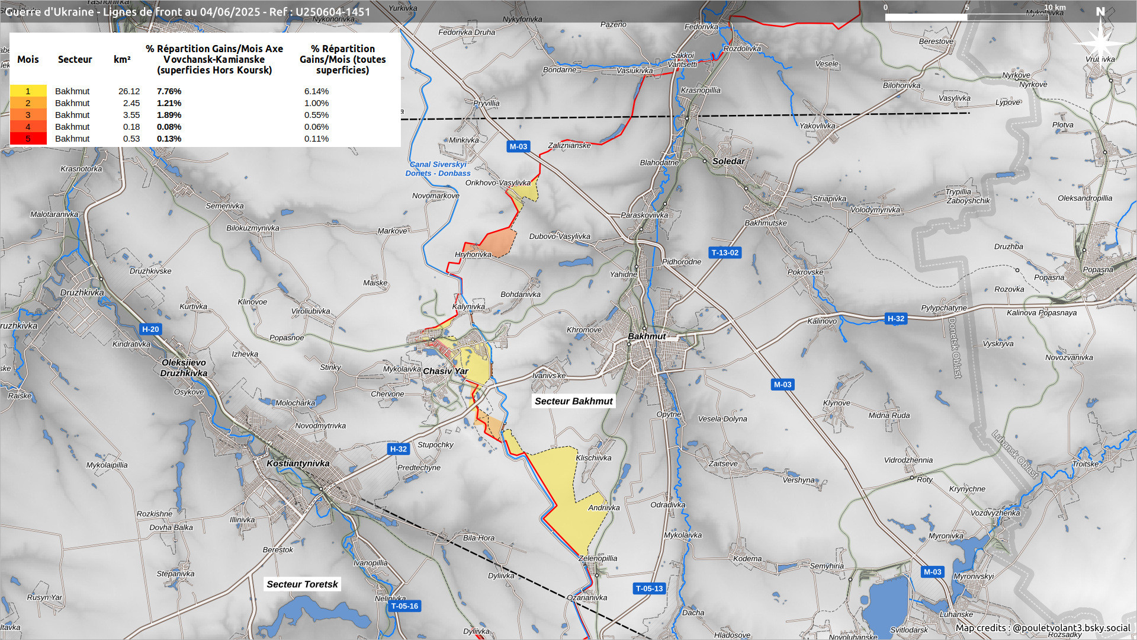Screen dimensions: 1137x640
Task: Click the Druzhkivka label
Action: [82, 293]
